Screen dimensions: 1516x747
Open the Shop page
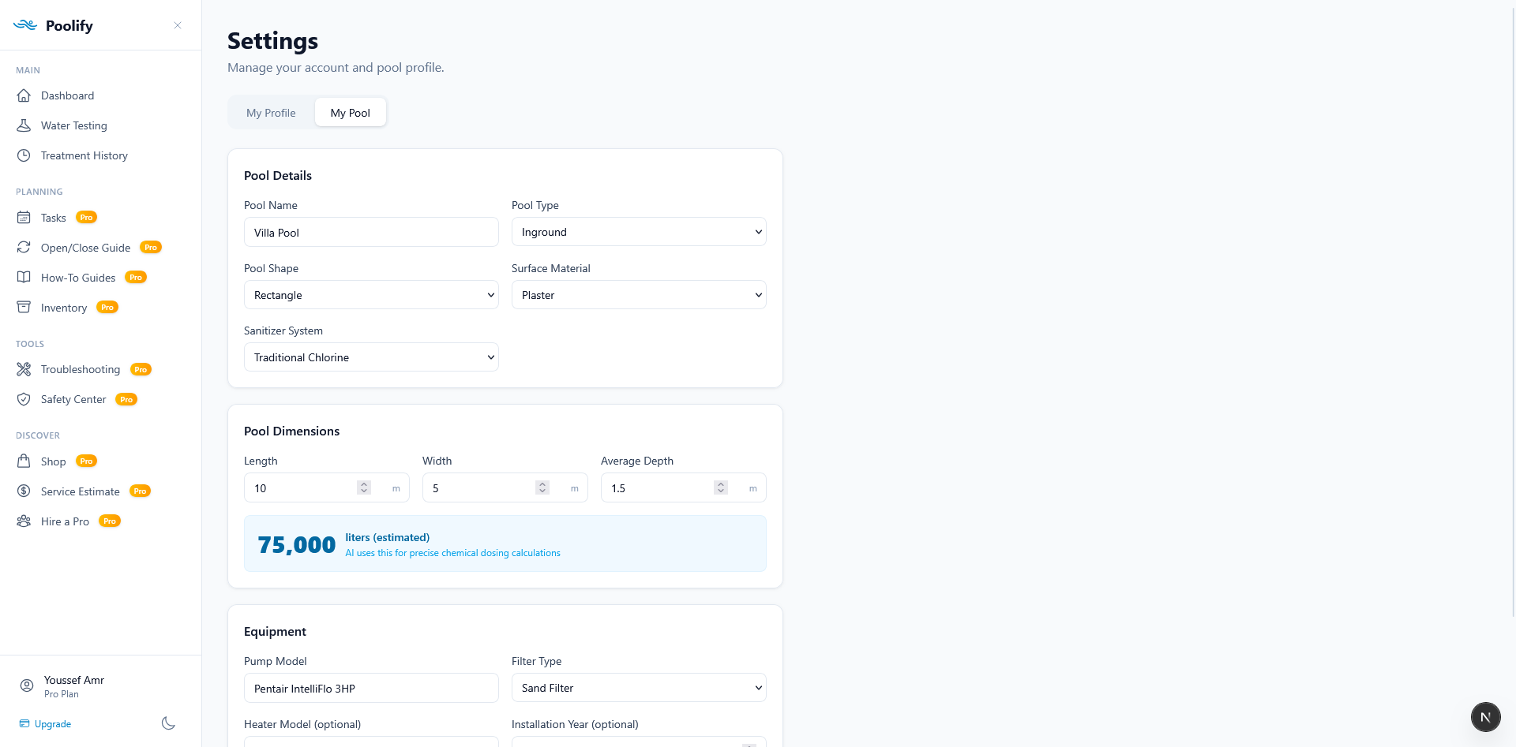(54, 461)
